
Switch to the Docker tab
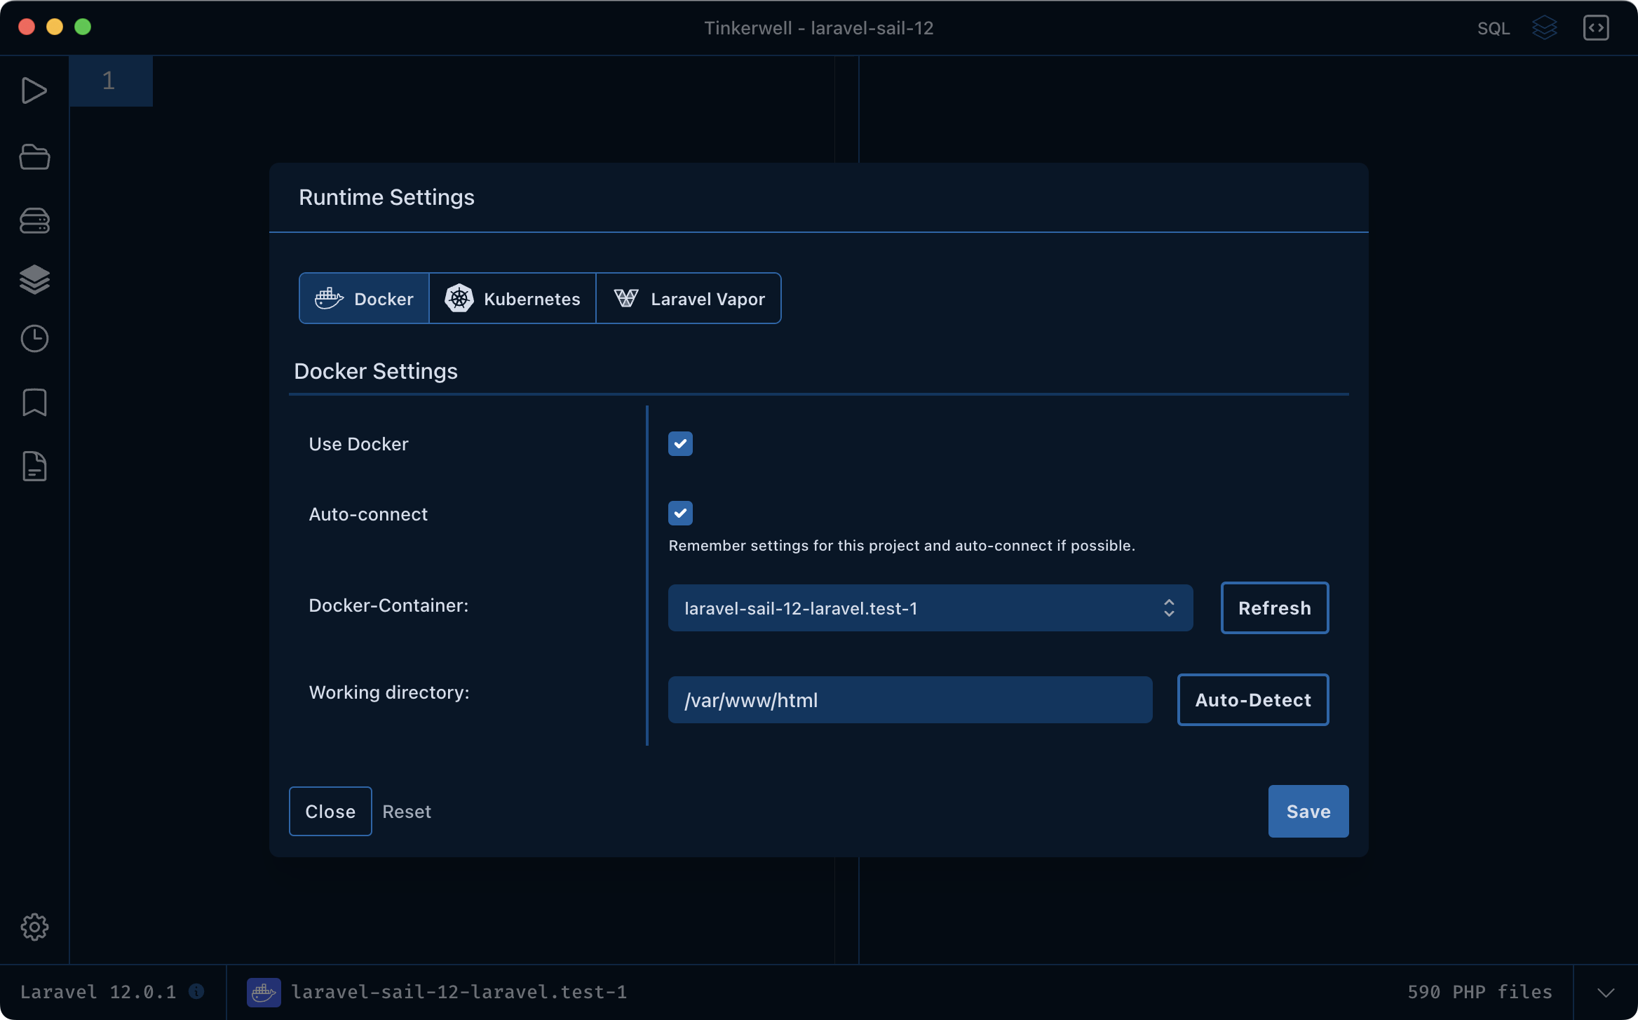click(364, 299)
